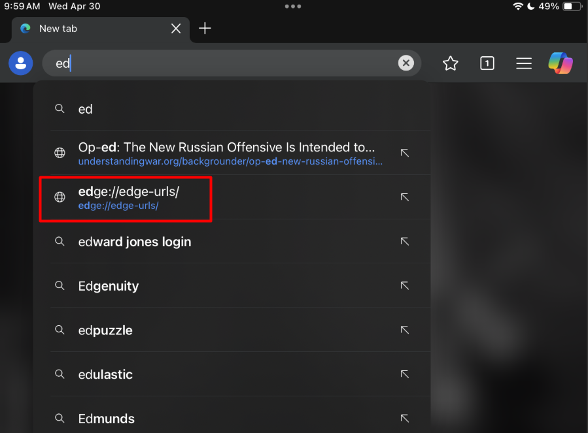Click the globe icon beside edge://edge-urls/

click(60, 197)
